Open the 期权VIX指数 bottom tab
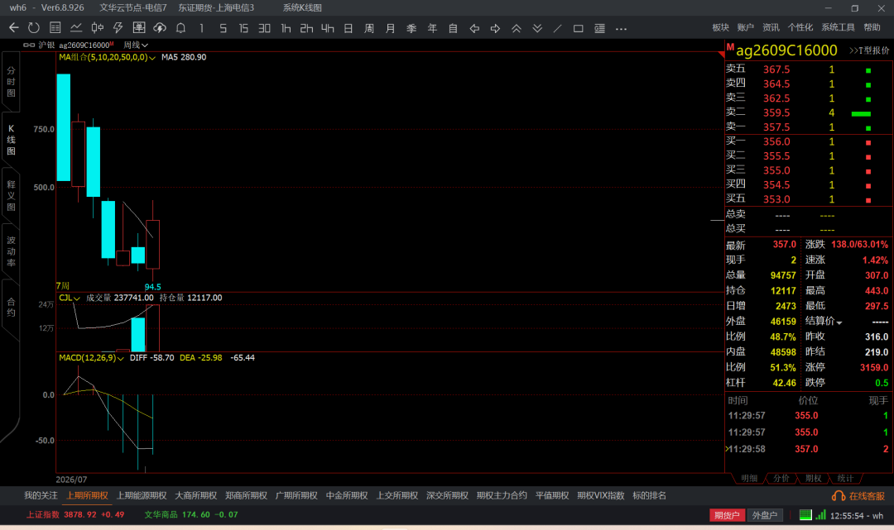Screen dimensions: 894x530 point(600,495)
